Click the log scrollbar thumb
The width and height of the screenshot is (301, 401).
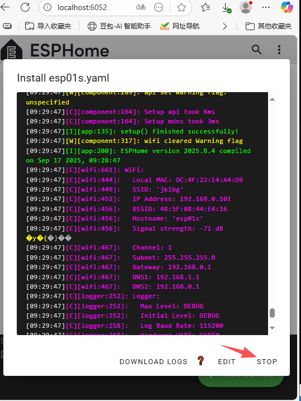[272, 313]
